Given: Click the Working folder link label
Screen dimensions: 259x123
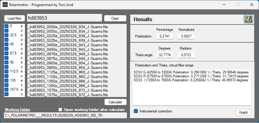Looking at the screenshot, I should coord(18,110).
